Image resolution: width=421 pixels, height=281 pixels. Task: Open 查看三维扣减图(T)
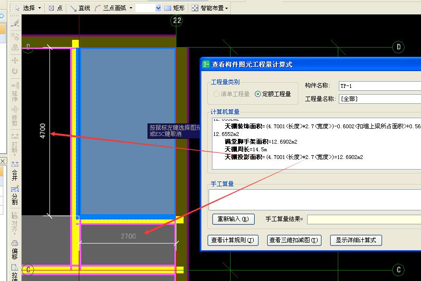[294, 240]
